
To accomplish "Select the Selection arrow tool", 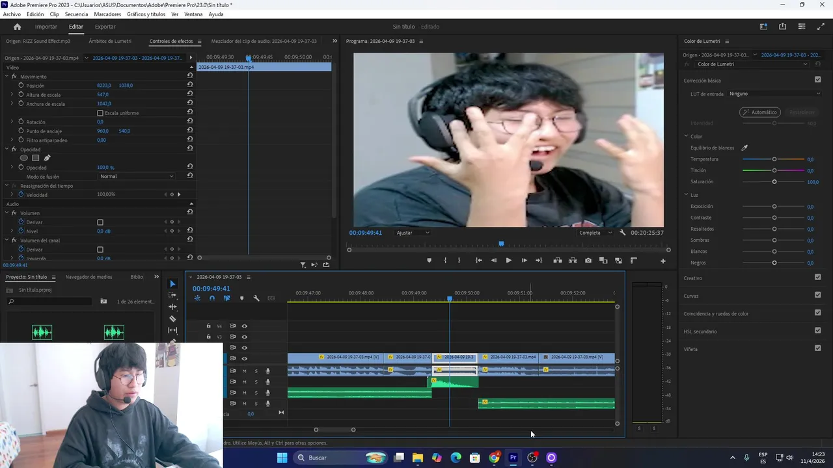I will point(172,284).
